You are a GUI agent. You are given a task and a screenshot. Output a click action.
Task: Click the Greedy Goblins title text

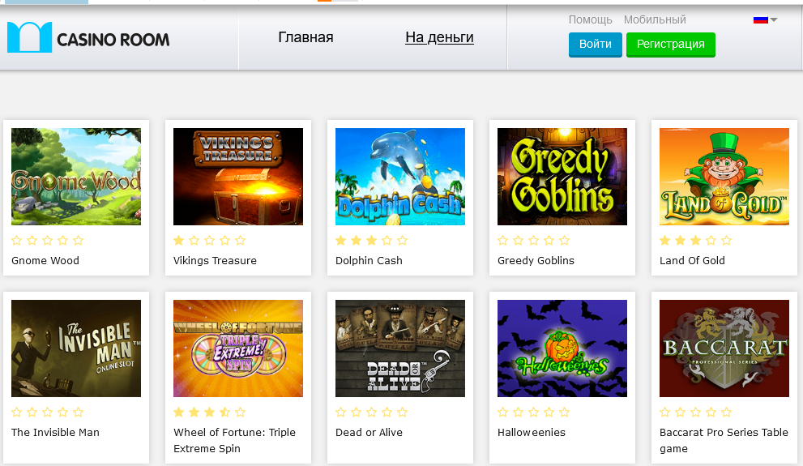[536, 261]
